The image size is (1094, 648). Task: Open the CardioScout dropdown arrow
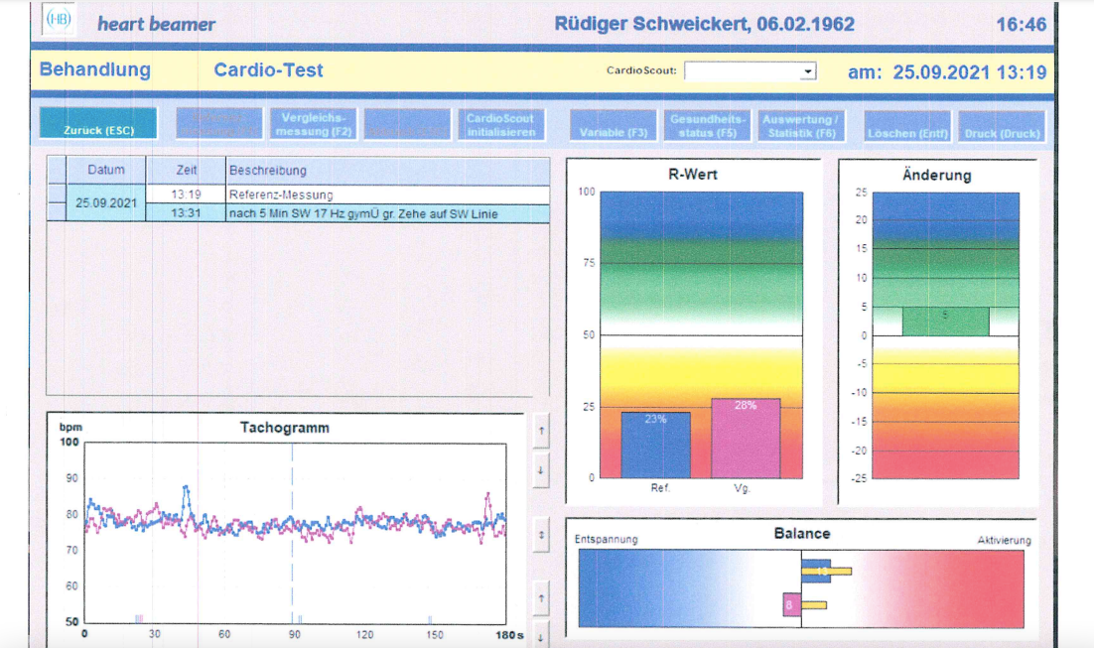808,71
